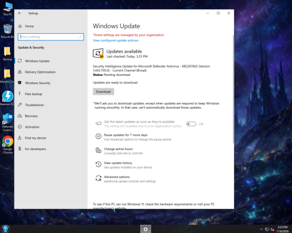The image size is (292, 233).
Task: Click the megaphone latest updates icon
Action: [x=98, y=123]
